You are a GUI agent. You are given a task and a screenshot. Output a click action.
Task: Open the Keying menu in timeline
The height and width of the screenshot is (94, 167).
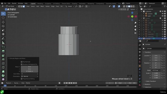click(17, 83)
